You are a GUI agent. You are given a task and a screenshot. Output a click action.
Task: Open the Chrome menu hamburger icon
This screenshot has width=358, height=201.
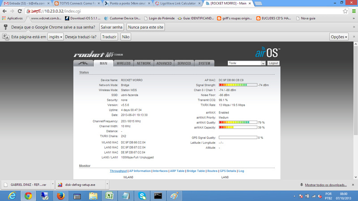(354, 11)
